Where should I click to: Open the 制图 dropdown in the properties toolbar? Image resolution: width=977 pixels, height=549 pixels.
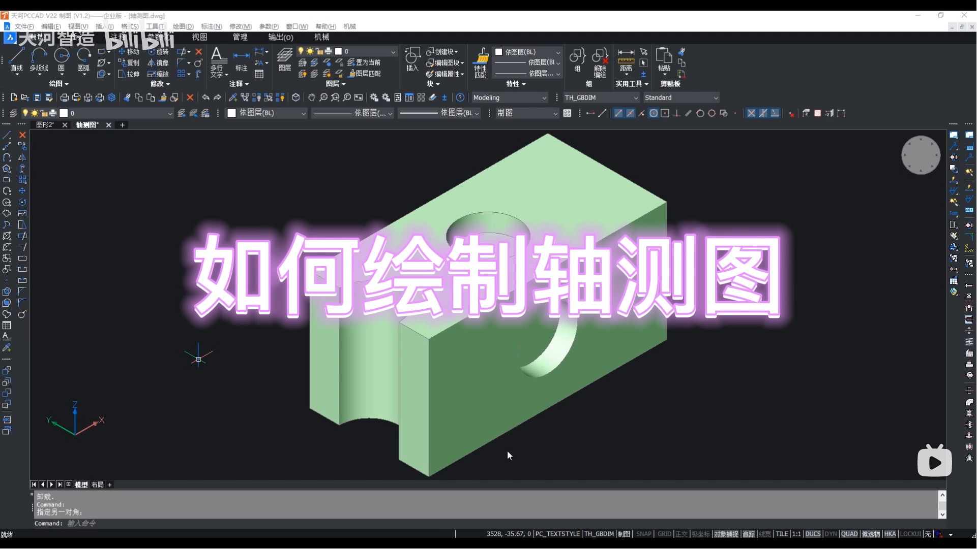527,113
